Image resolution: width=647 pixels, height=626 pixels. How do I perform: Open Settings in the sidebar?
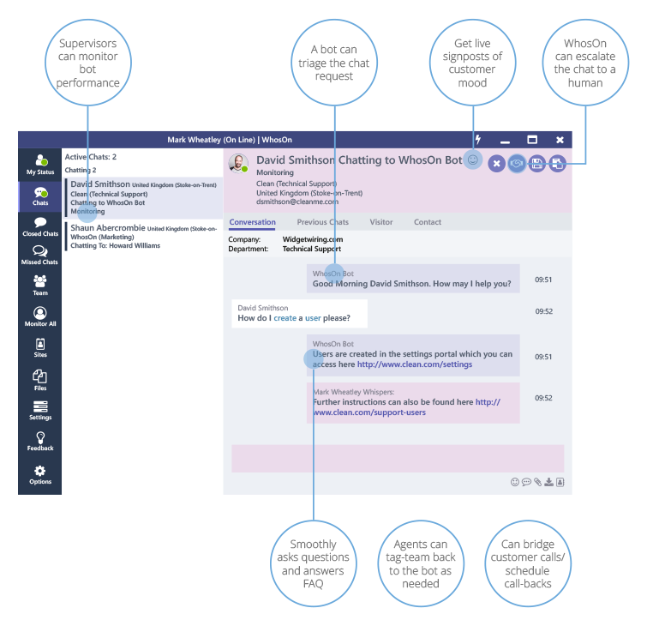39,410
